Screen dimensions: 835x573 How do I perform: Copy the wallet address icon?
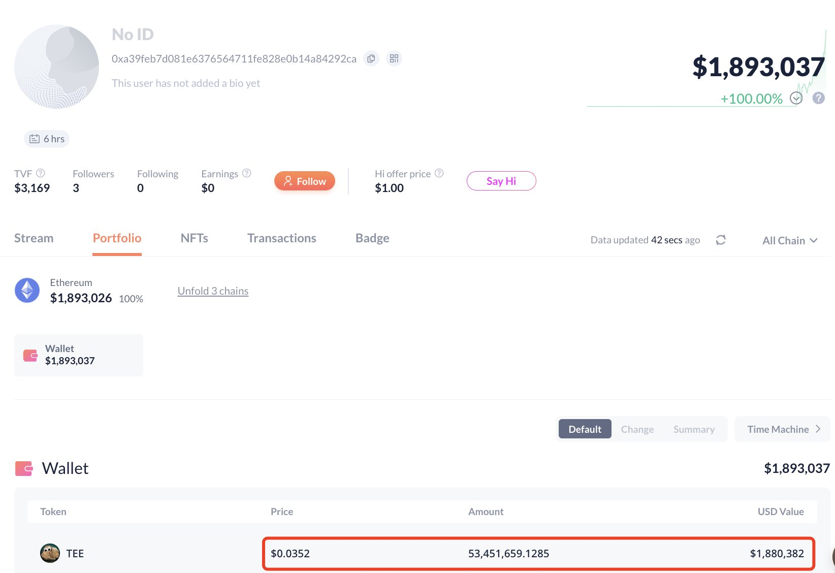(x=371, y=59)
